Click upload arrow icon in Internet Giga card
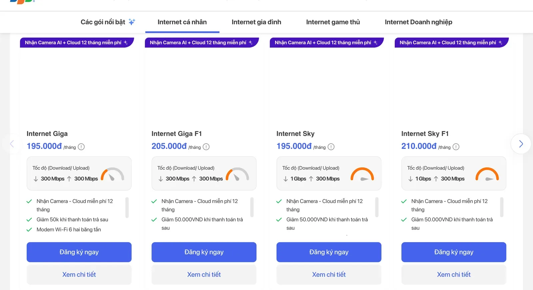This screenshot has height=290, width=533. point(69,179)
